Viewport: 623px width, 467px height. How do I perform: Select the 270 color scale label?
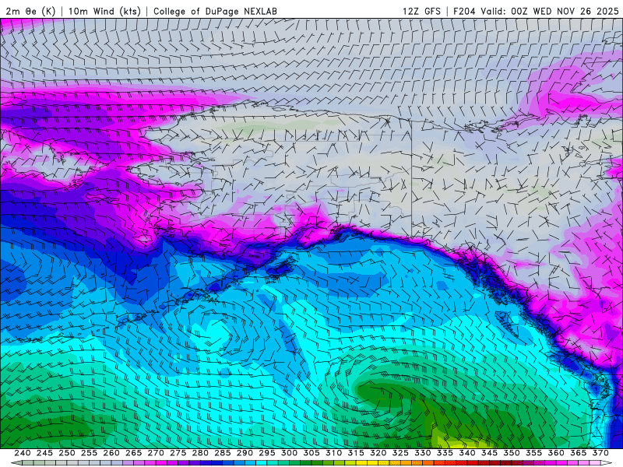156,453
